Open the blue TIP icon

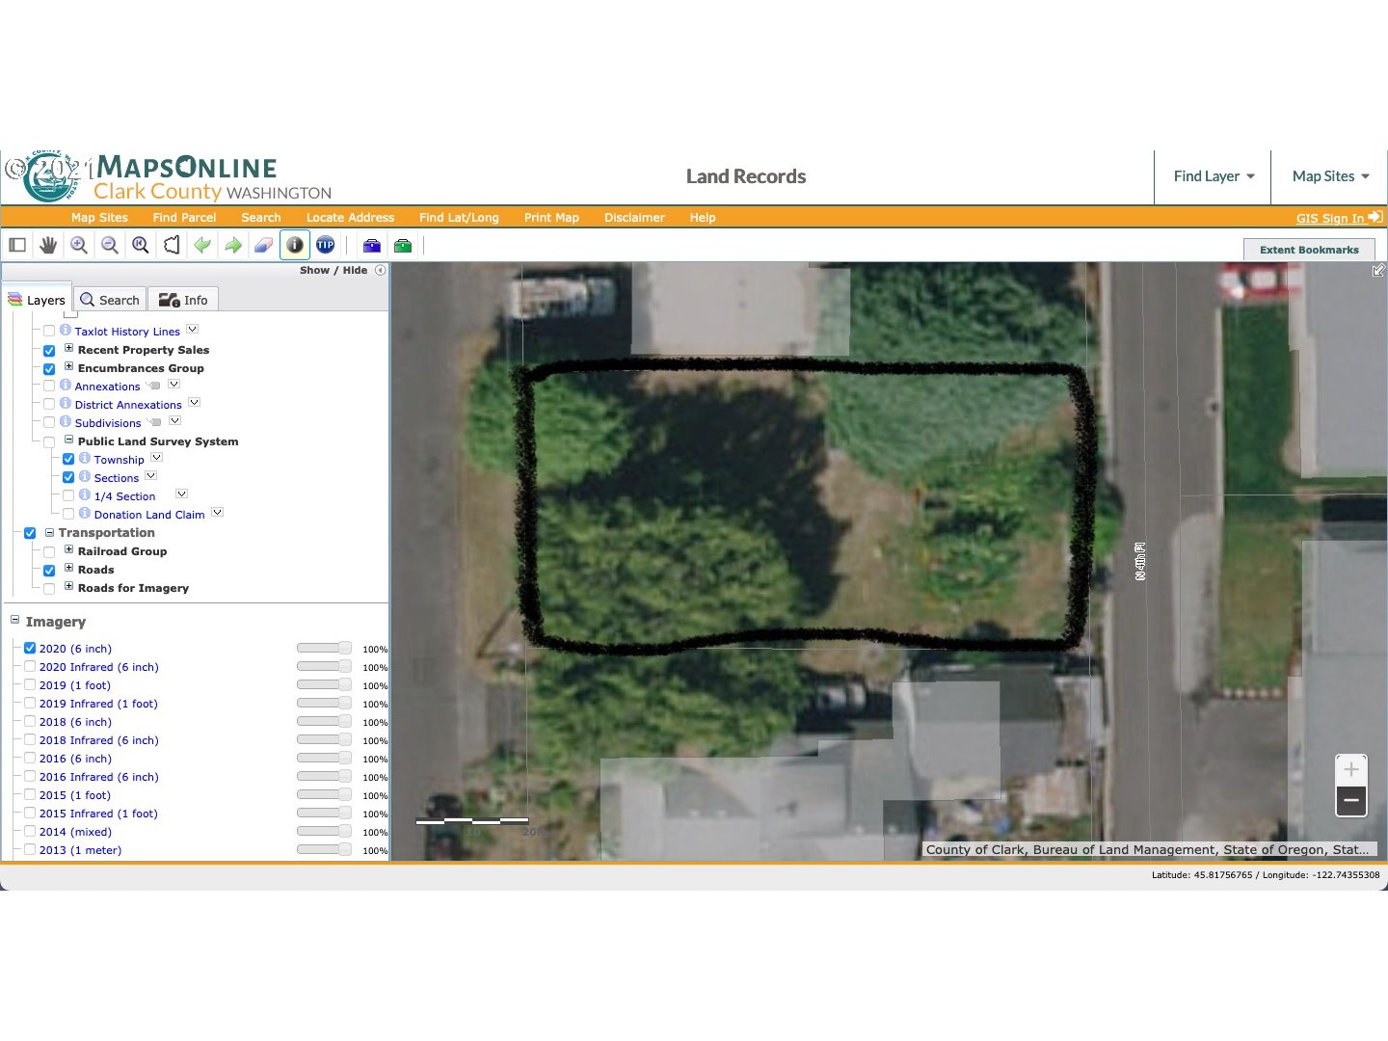pos(326,245)
